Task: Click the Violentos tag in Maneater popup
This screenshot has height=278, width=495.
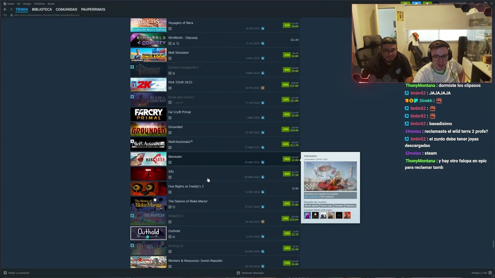Action: 339,206
